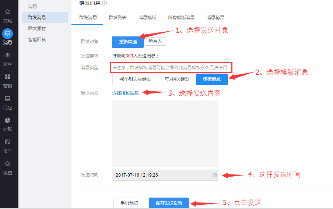Select the 消息 chat bubble icon

coord(7,33)
